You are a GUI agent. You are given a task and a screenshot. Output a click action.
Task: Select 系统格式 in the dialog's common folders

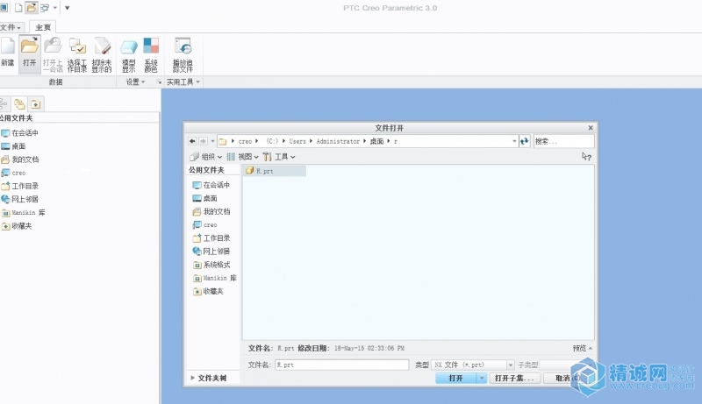point(211,265)
